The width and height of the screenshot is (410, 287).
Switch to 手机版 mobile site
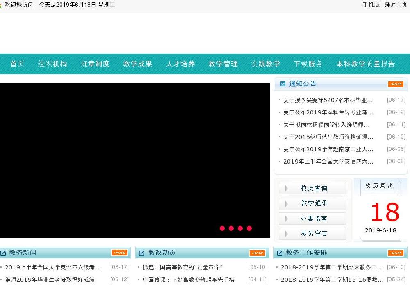pyautogui.click(x=371, y=5)
